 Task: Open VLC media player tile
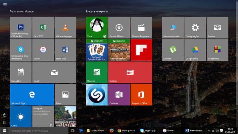coord(66,28)
